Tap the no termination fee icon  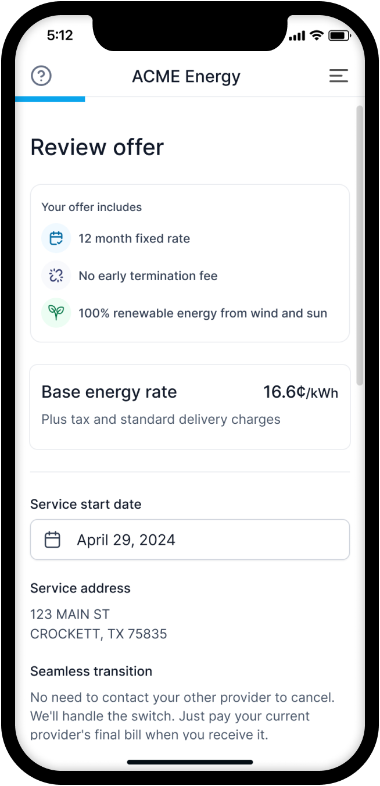[56, 276]
